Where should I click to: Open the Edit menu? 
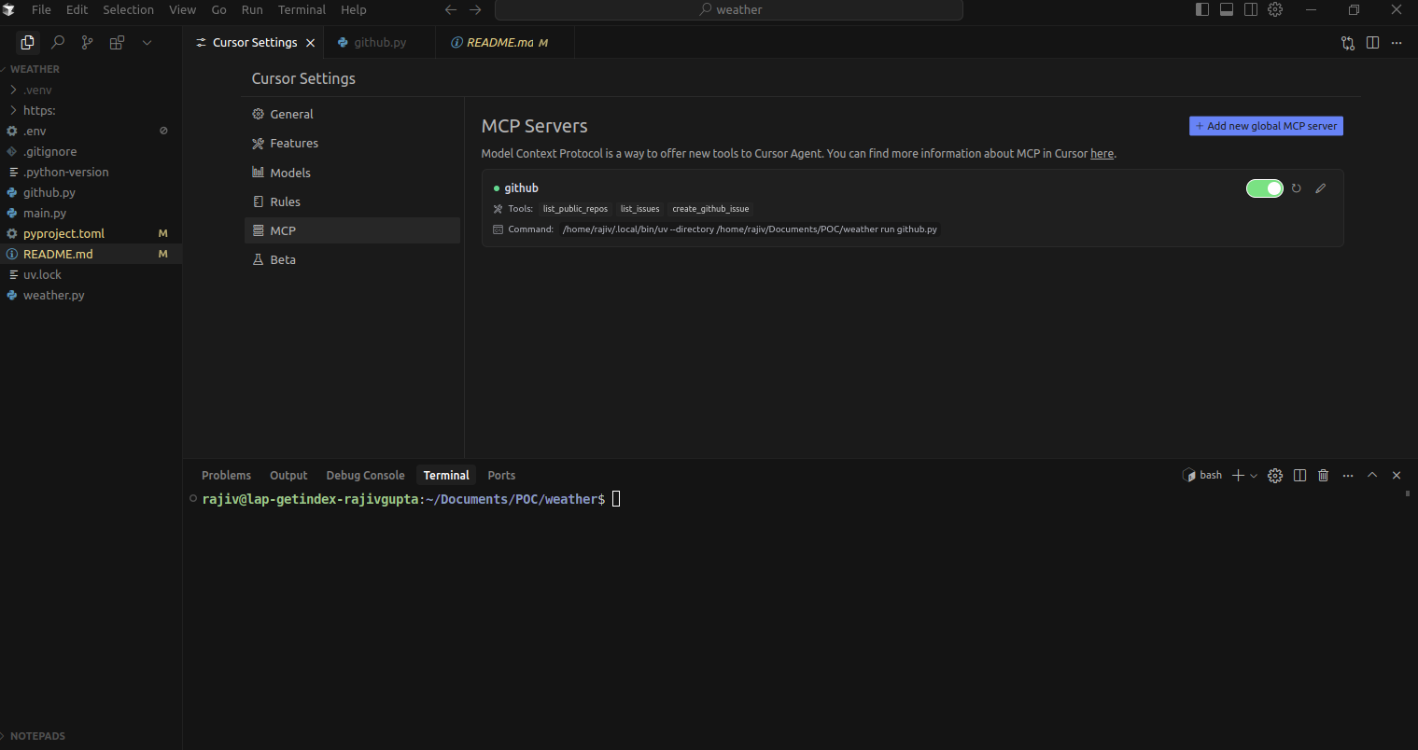[77, 9]
